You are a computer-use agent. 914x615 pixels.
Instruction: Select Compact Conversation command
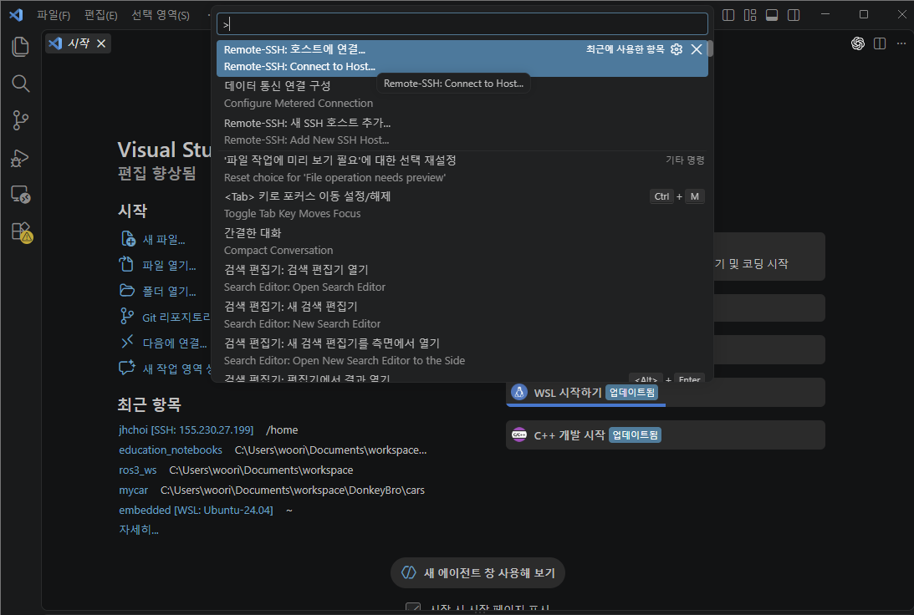[462, 241]
